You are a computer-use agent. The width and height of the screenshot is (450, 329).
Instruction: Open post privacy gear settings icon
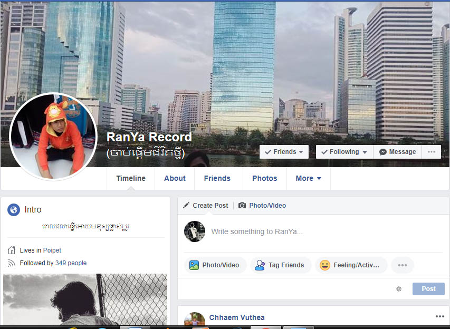(399, 289)
